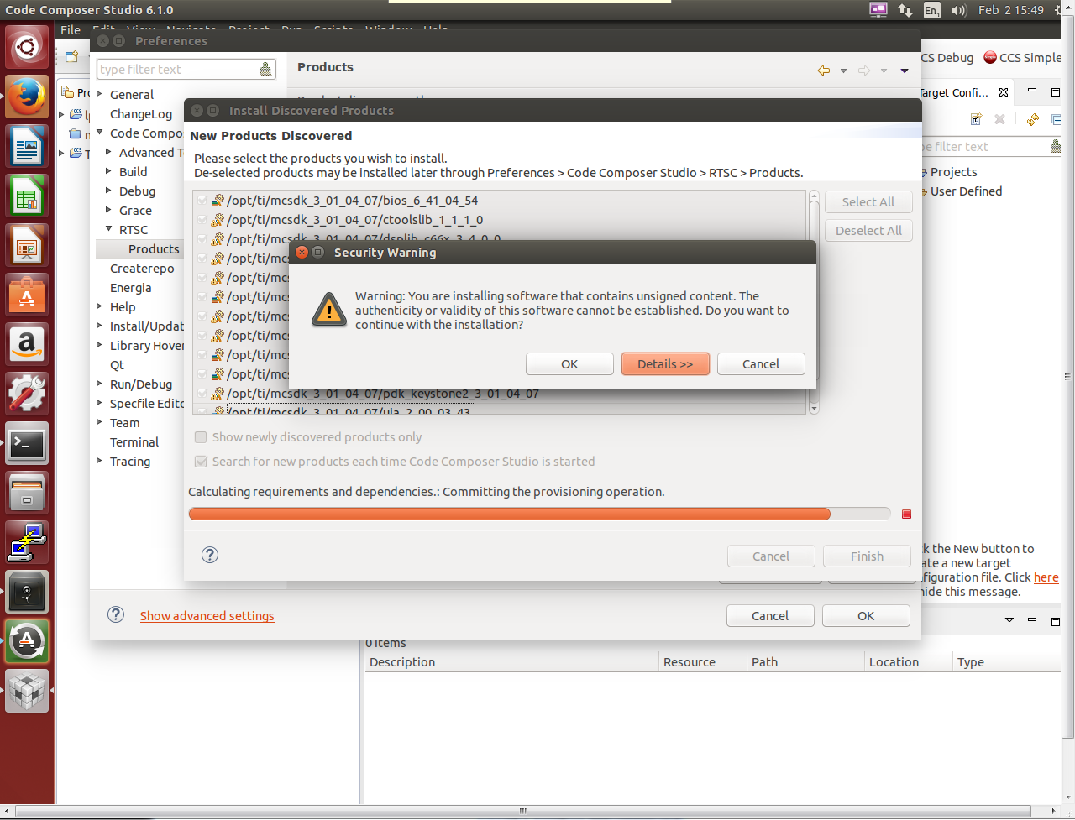The width and height of the screenshot is (1075, 820).
Task: Click Show advanced settings link
Action: pos(207,616)
